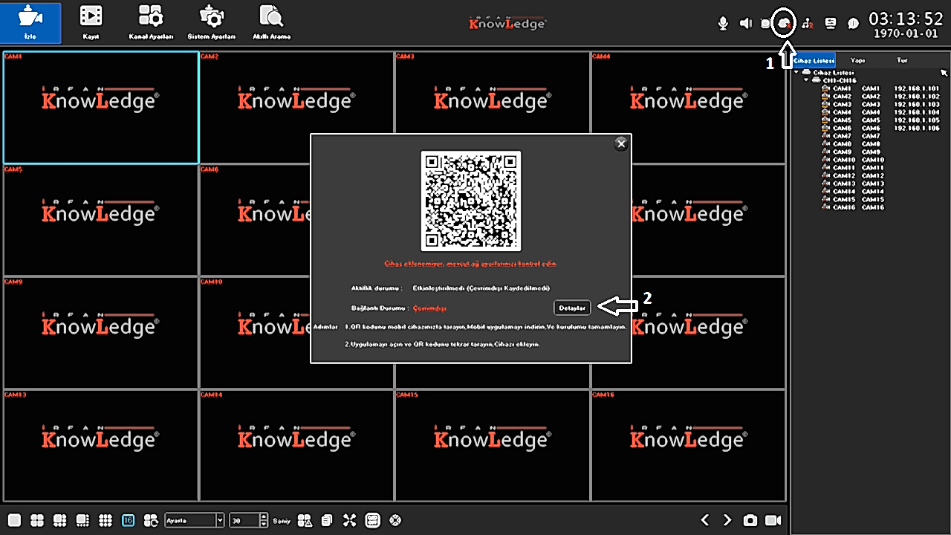Open the chat bubble info icon
Screen dimensions: 951x535
click(854, 24)
